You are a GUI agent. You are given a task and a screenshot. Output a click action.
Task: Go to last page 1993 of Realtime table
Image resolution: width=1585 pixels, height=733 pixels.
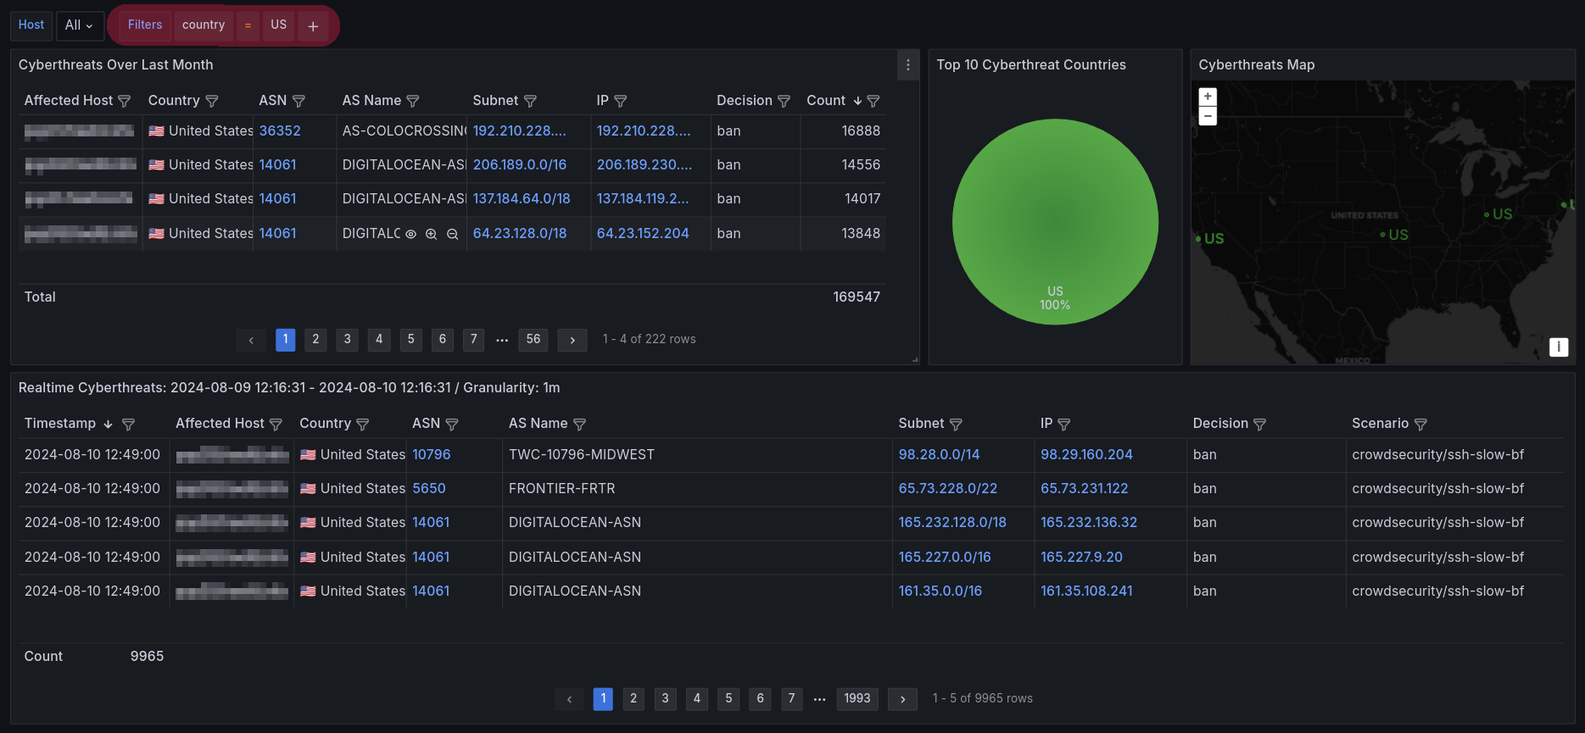click(857, 699)
